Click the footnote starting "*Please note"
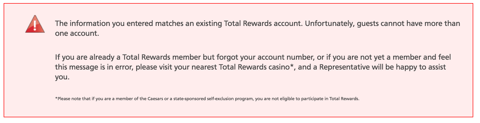 pos(207,99)
